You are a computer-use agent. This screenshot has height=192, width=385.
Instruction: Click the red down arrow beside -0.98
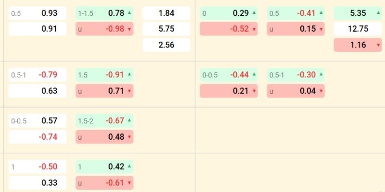click(x=128, y=29)
